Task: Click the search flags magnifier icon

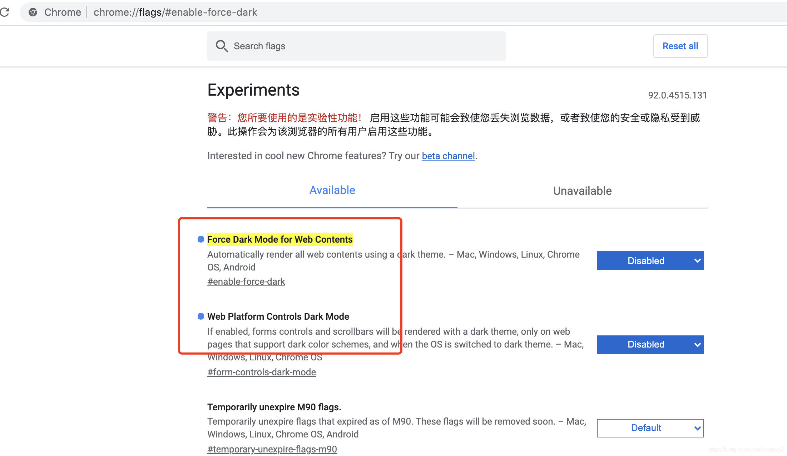Action: 222,46
